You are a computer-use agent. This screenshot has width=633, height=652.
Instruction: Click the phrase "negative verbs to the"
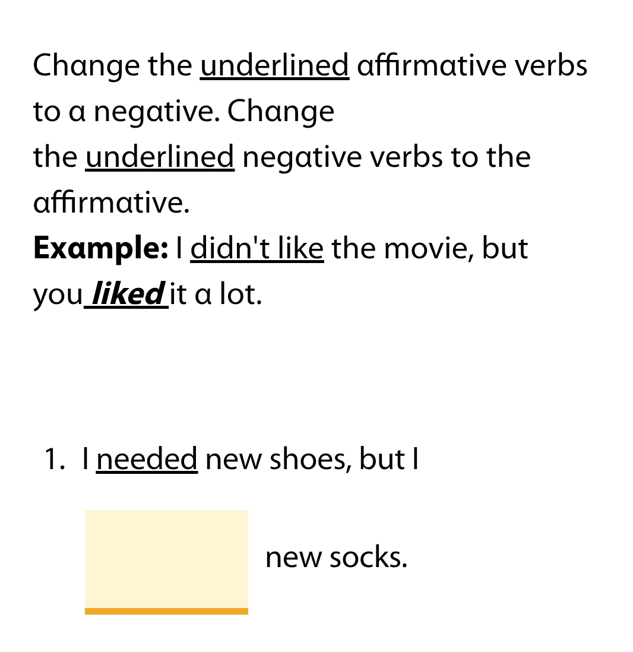(386, 157)
